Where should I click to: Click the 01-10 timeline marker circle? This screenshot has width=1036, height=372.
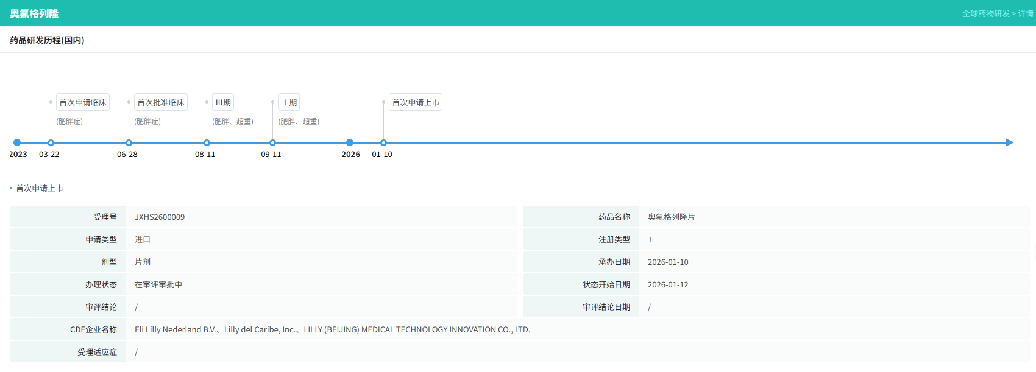[x=383, y=142]
